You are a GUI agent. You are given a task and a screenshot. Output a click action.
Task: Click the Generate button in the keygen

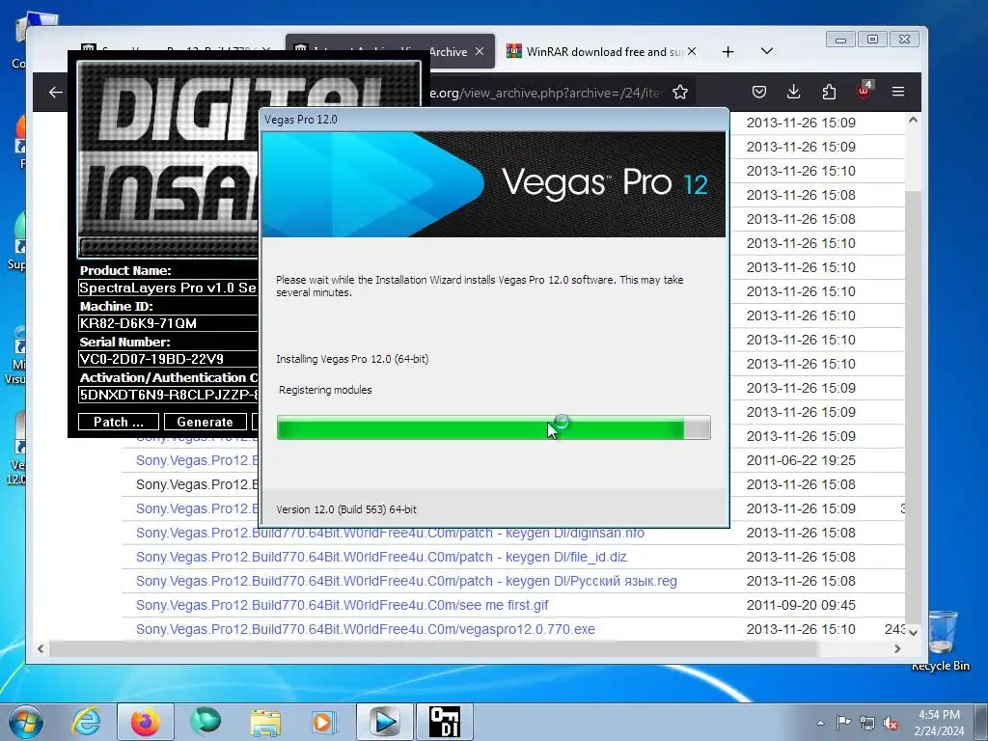(x=205, y=423)
